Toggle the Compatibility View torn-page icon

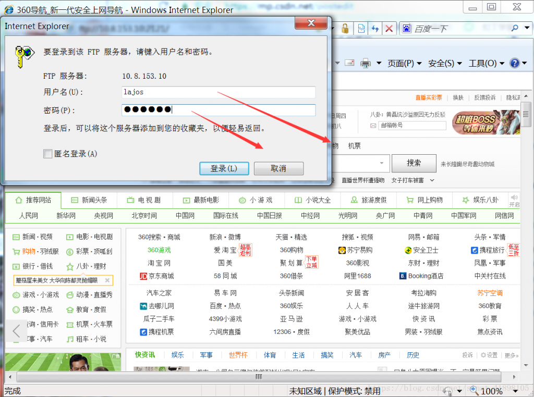[361, 29]
